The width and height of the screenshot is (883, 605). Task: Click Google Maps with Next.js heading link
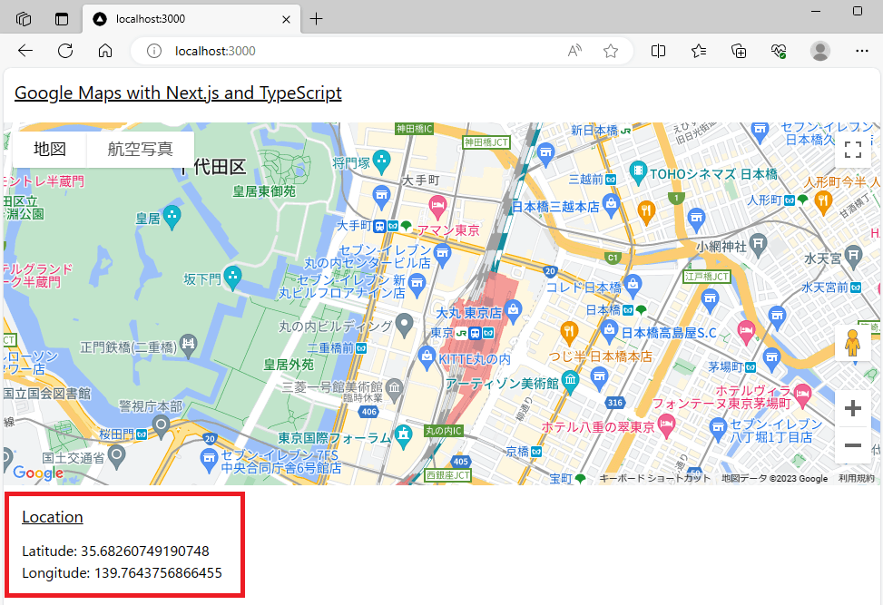coord(178,93)
